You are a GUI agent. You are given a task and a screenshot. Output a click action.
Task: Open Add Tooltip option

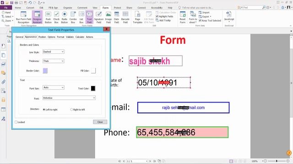coord(163,20)
